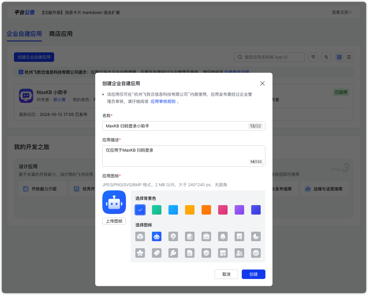The height and width of the screenshot is (295, 368).
Task: Switch to list view
Action: coord(349,57)
